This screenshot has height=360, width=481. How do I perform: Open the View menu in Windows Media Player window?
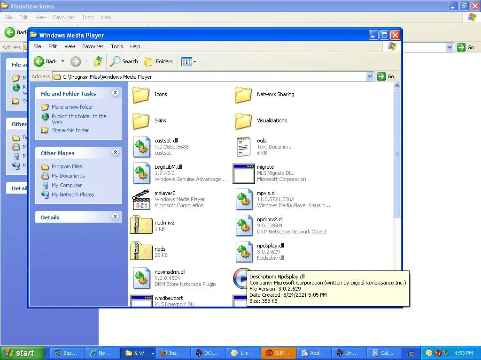click(70, 46)
